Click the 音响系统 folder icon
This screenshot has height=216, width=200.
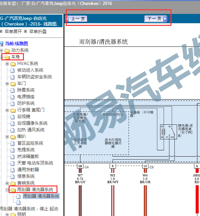[x=13, y=183]
